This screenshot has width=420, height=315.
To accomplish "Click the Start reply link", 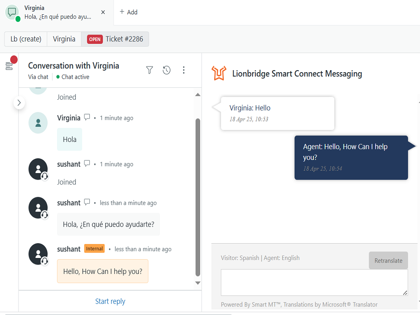I will (x=110, y=301).
